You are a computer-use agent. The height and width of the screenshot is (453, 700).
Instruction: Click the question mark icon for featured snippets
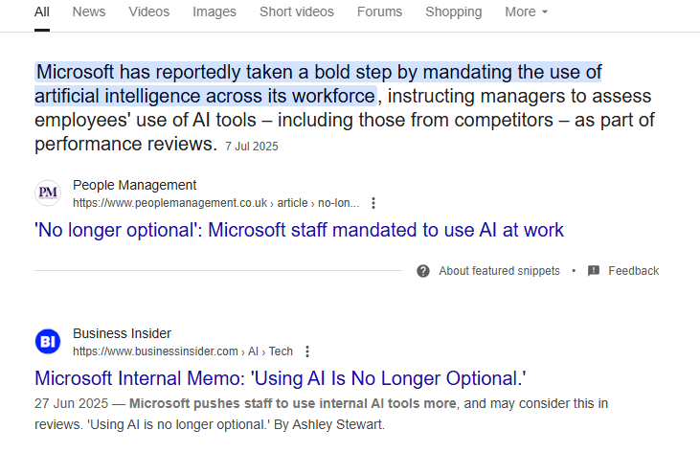tap(422, 271)
